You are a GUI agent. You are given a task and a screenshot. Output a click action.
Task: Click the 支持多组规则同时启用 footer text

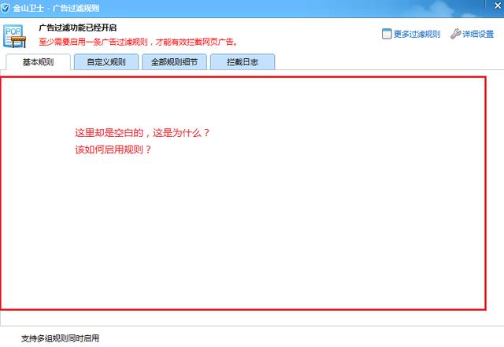coord(60,338)
